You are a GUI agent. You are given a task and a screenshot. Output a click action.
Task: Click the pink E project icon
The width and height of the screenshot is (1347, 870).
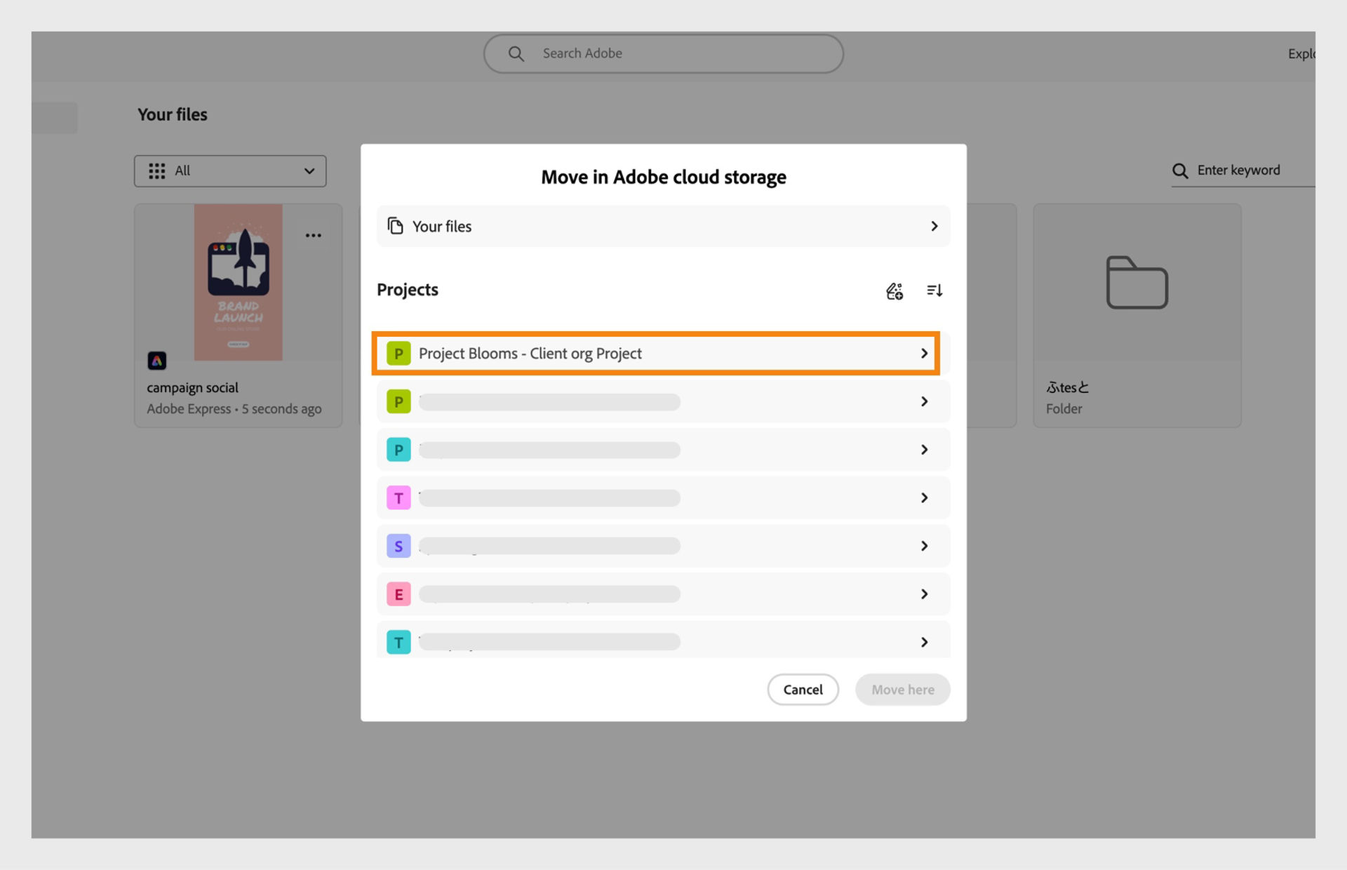(x=398, y=594)
